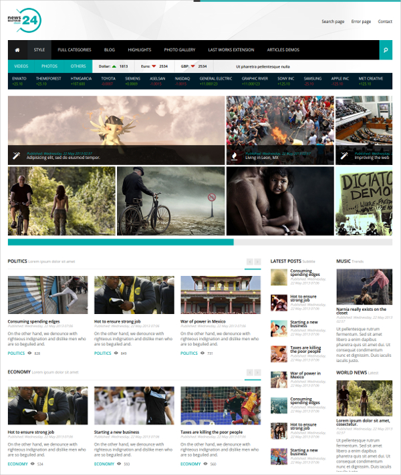The image size is (401, 475).
Task: Open the man with bicycle slide image
Action: click(x=171, y=201)
